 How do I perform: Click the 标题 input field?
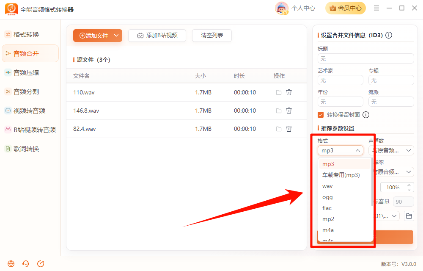[x=366, y=58]
